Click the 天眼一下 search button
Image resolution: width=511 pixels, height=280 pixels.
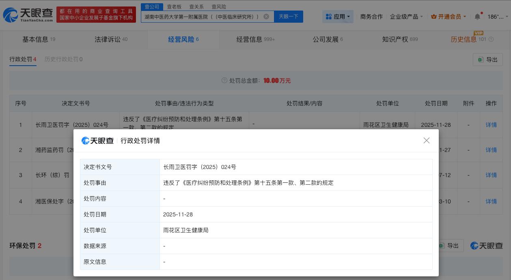click(x=289, y=16)
